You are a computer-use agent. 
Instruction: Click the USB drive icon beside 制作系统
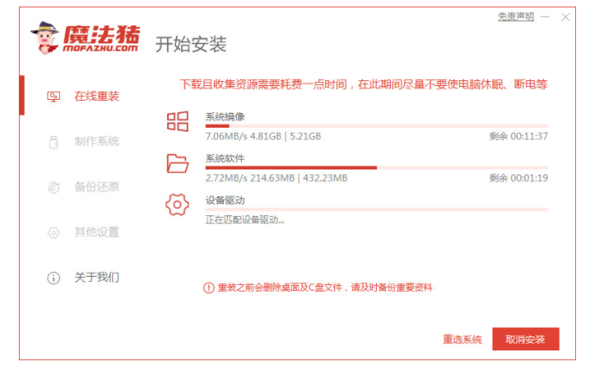click(54, 142)
